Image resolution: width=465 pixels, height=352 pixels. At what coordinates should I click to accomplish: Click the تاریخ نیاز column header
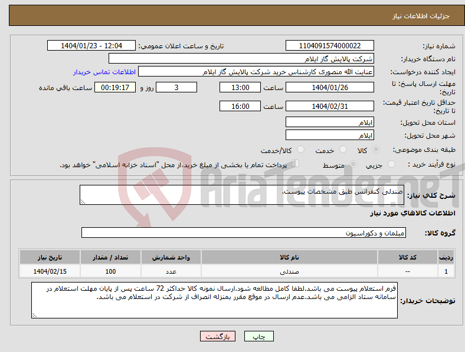coord(50,257)
